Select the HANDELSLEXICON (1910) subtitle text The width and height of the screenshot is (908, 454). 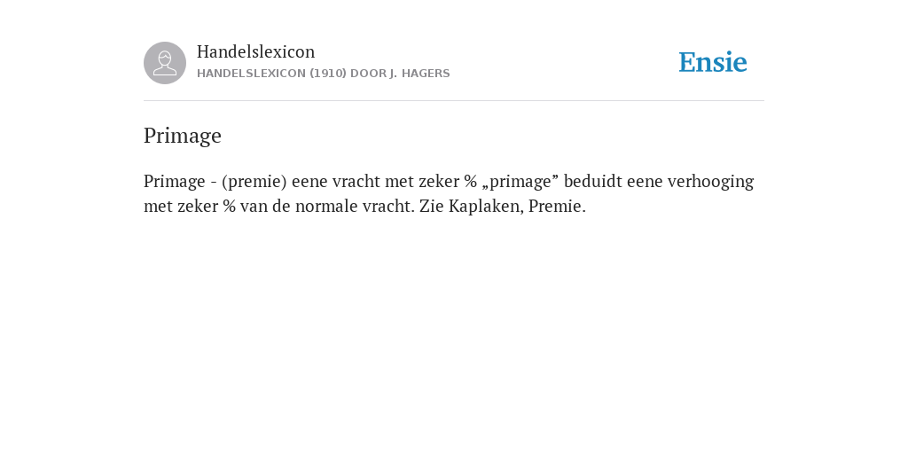pyautogui.click(x=323, y=74)
